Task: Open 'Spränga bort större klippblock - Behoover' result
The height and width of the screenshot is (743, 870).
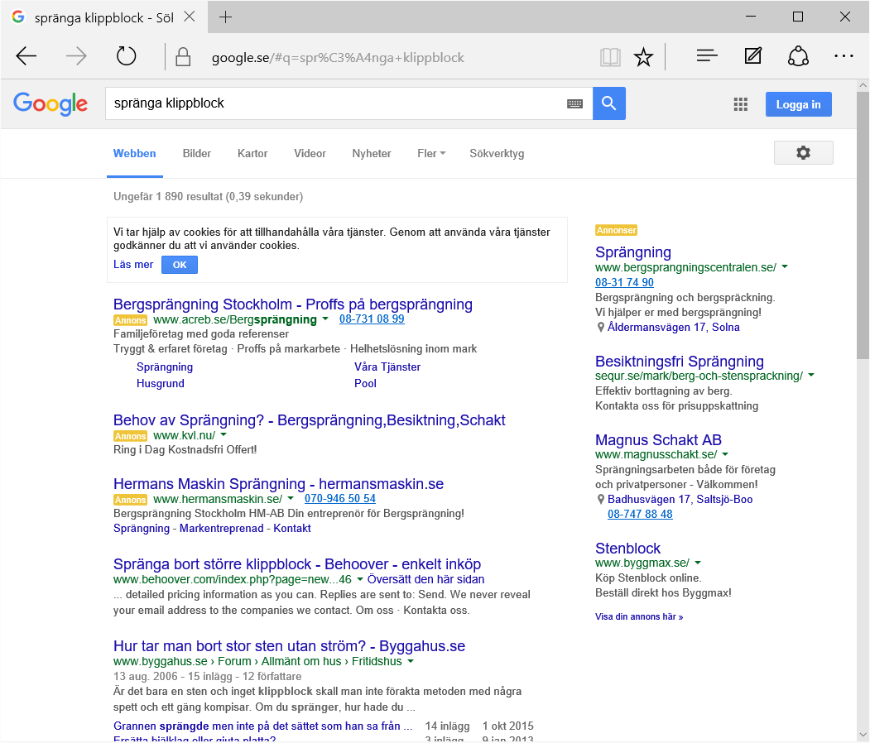Action: point(297,564)
